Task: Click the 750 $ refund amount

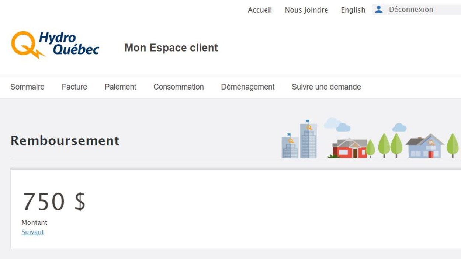Action: tap(54, 202)
